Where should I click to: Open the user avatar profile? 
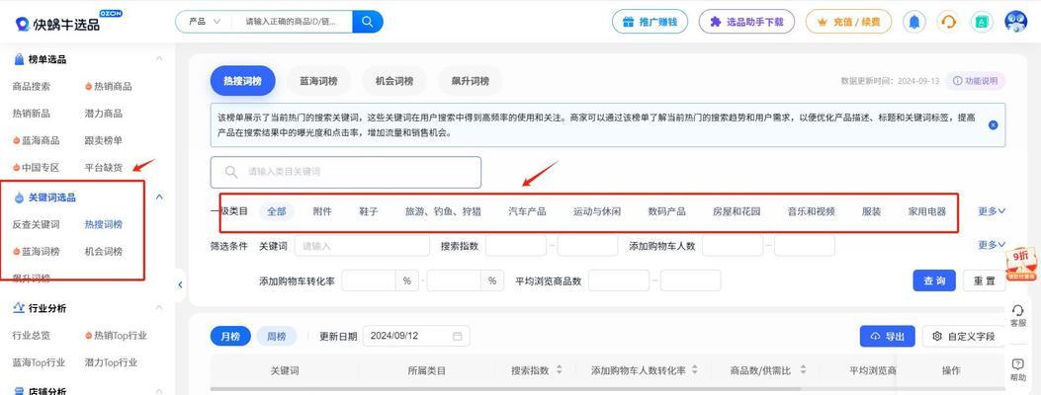(x=1015, y=22)
